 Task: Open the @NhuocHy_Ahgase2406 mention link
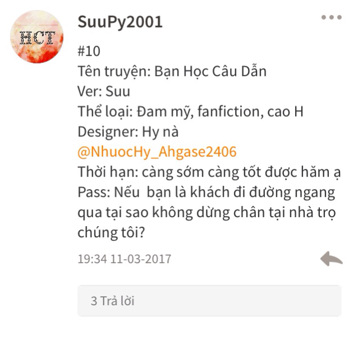point(157,151)
